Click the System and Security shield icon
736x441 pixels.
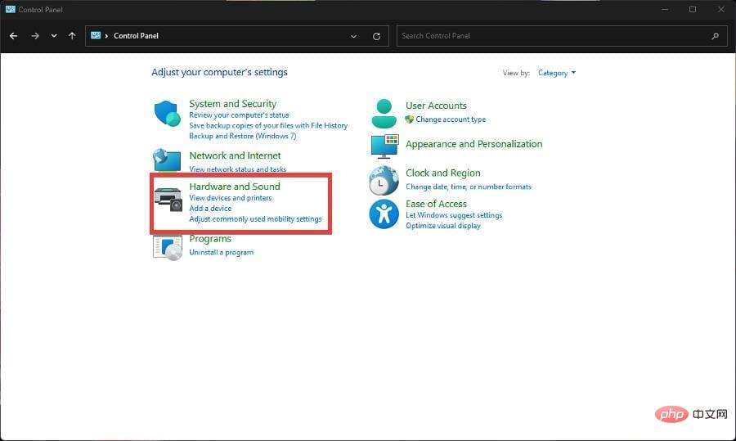click(x=167, y=113)
